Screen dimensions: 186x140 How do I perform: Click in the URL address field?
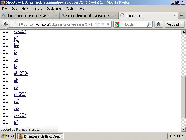tap(56, 24)
